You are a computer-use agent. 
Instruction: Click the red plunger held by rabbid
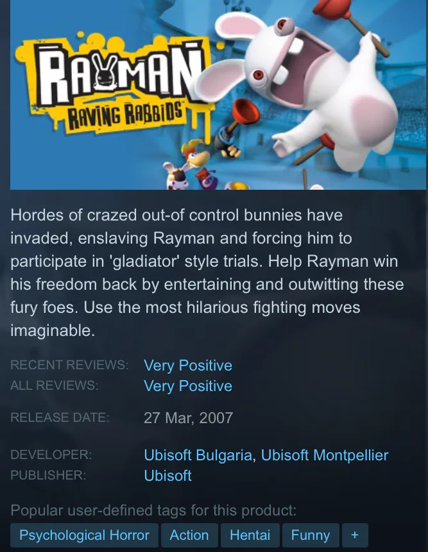click(348, 24)
